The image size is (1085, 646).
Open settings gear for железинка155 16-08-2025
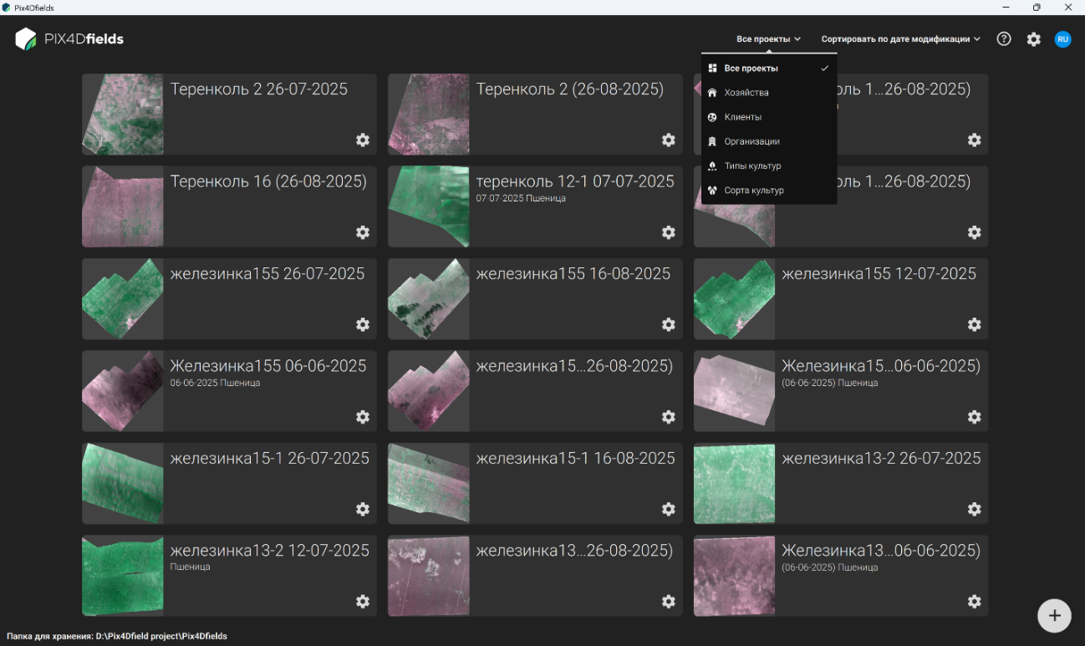coord(669,324)
